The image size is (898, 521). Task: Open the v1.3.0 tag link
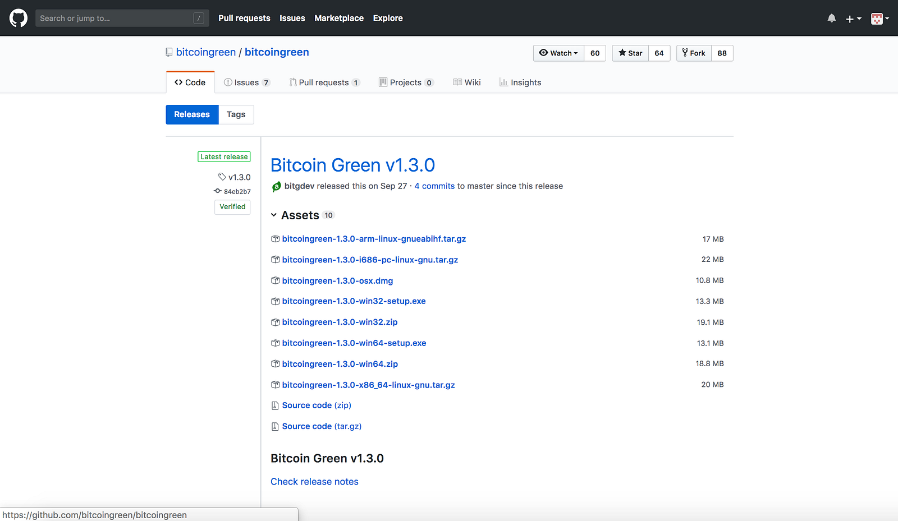235,177
